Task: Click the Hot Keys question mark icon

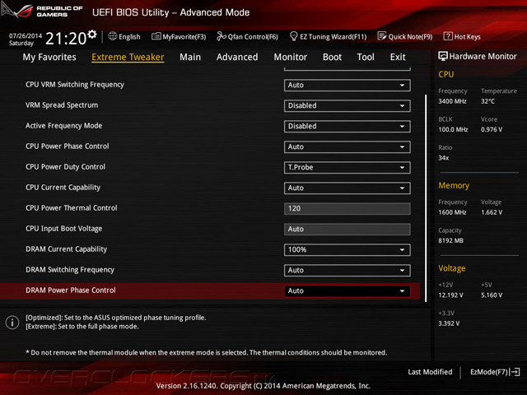Action: click(x=448, y=36)
